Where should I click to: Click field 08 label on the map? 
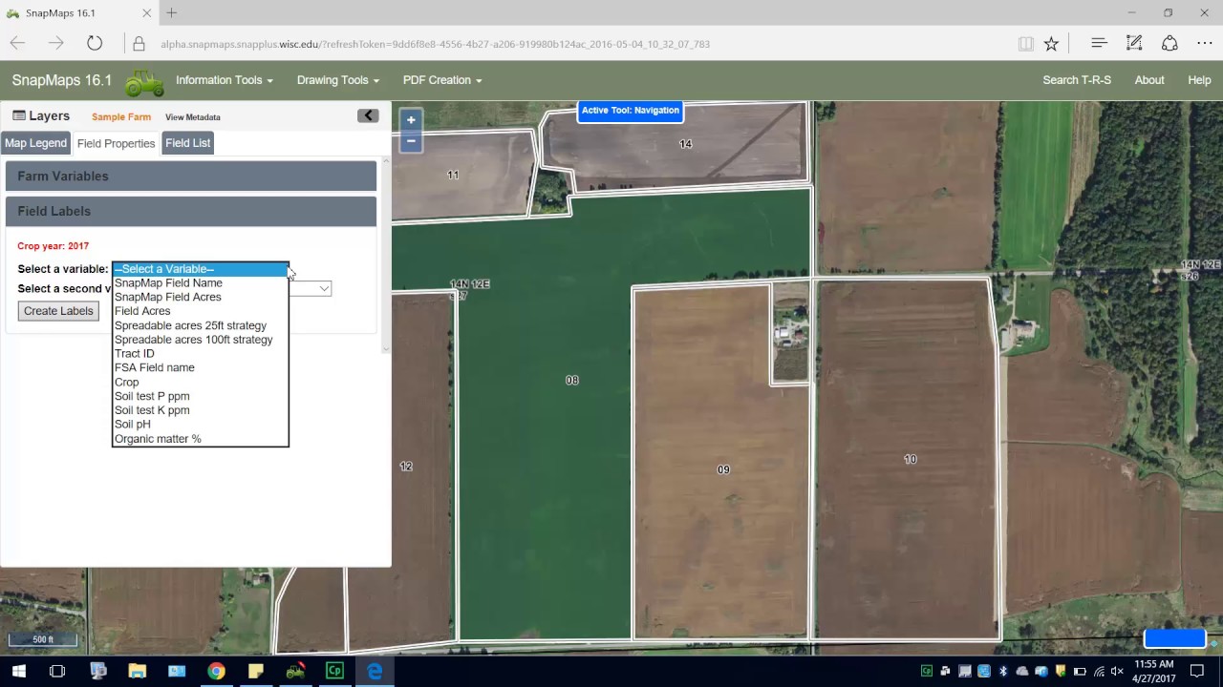571,380
